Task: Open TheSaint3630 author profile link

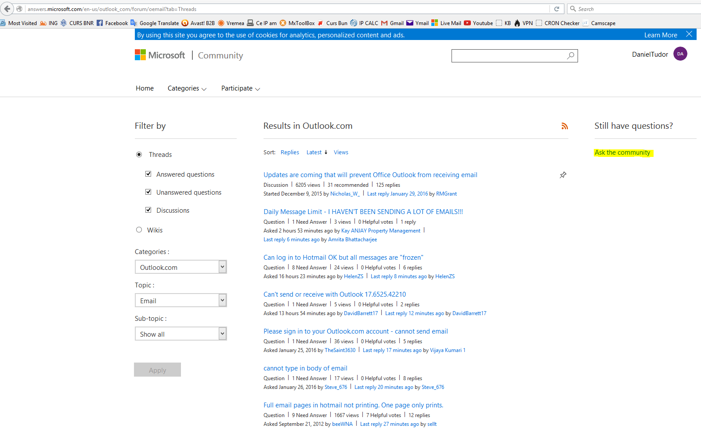Action: tap(340, 350)
